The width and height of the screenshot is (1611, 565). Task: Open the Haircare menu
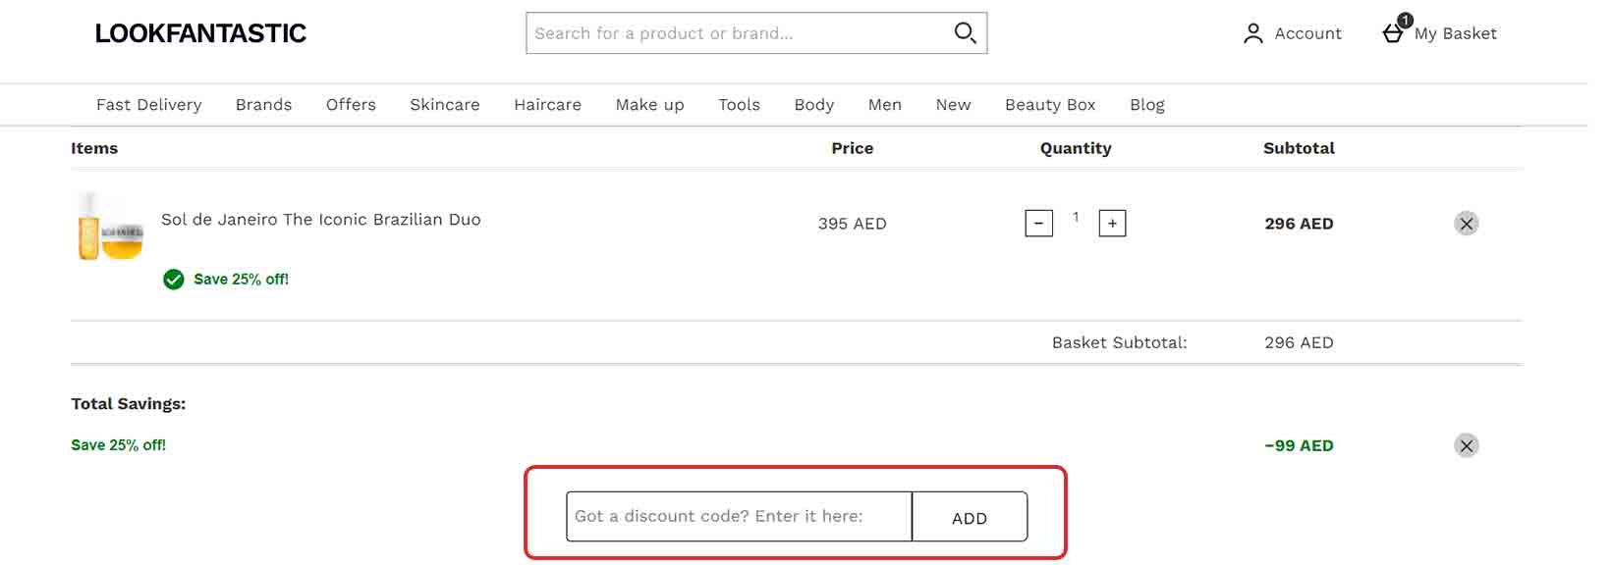547,104
